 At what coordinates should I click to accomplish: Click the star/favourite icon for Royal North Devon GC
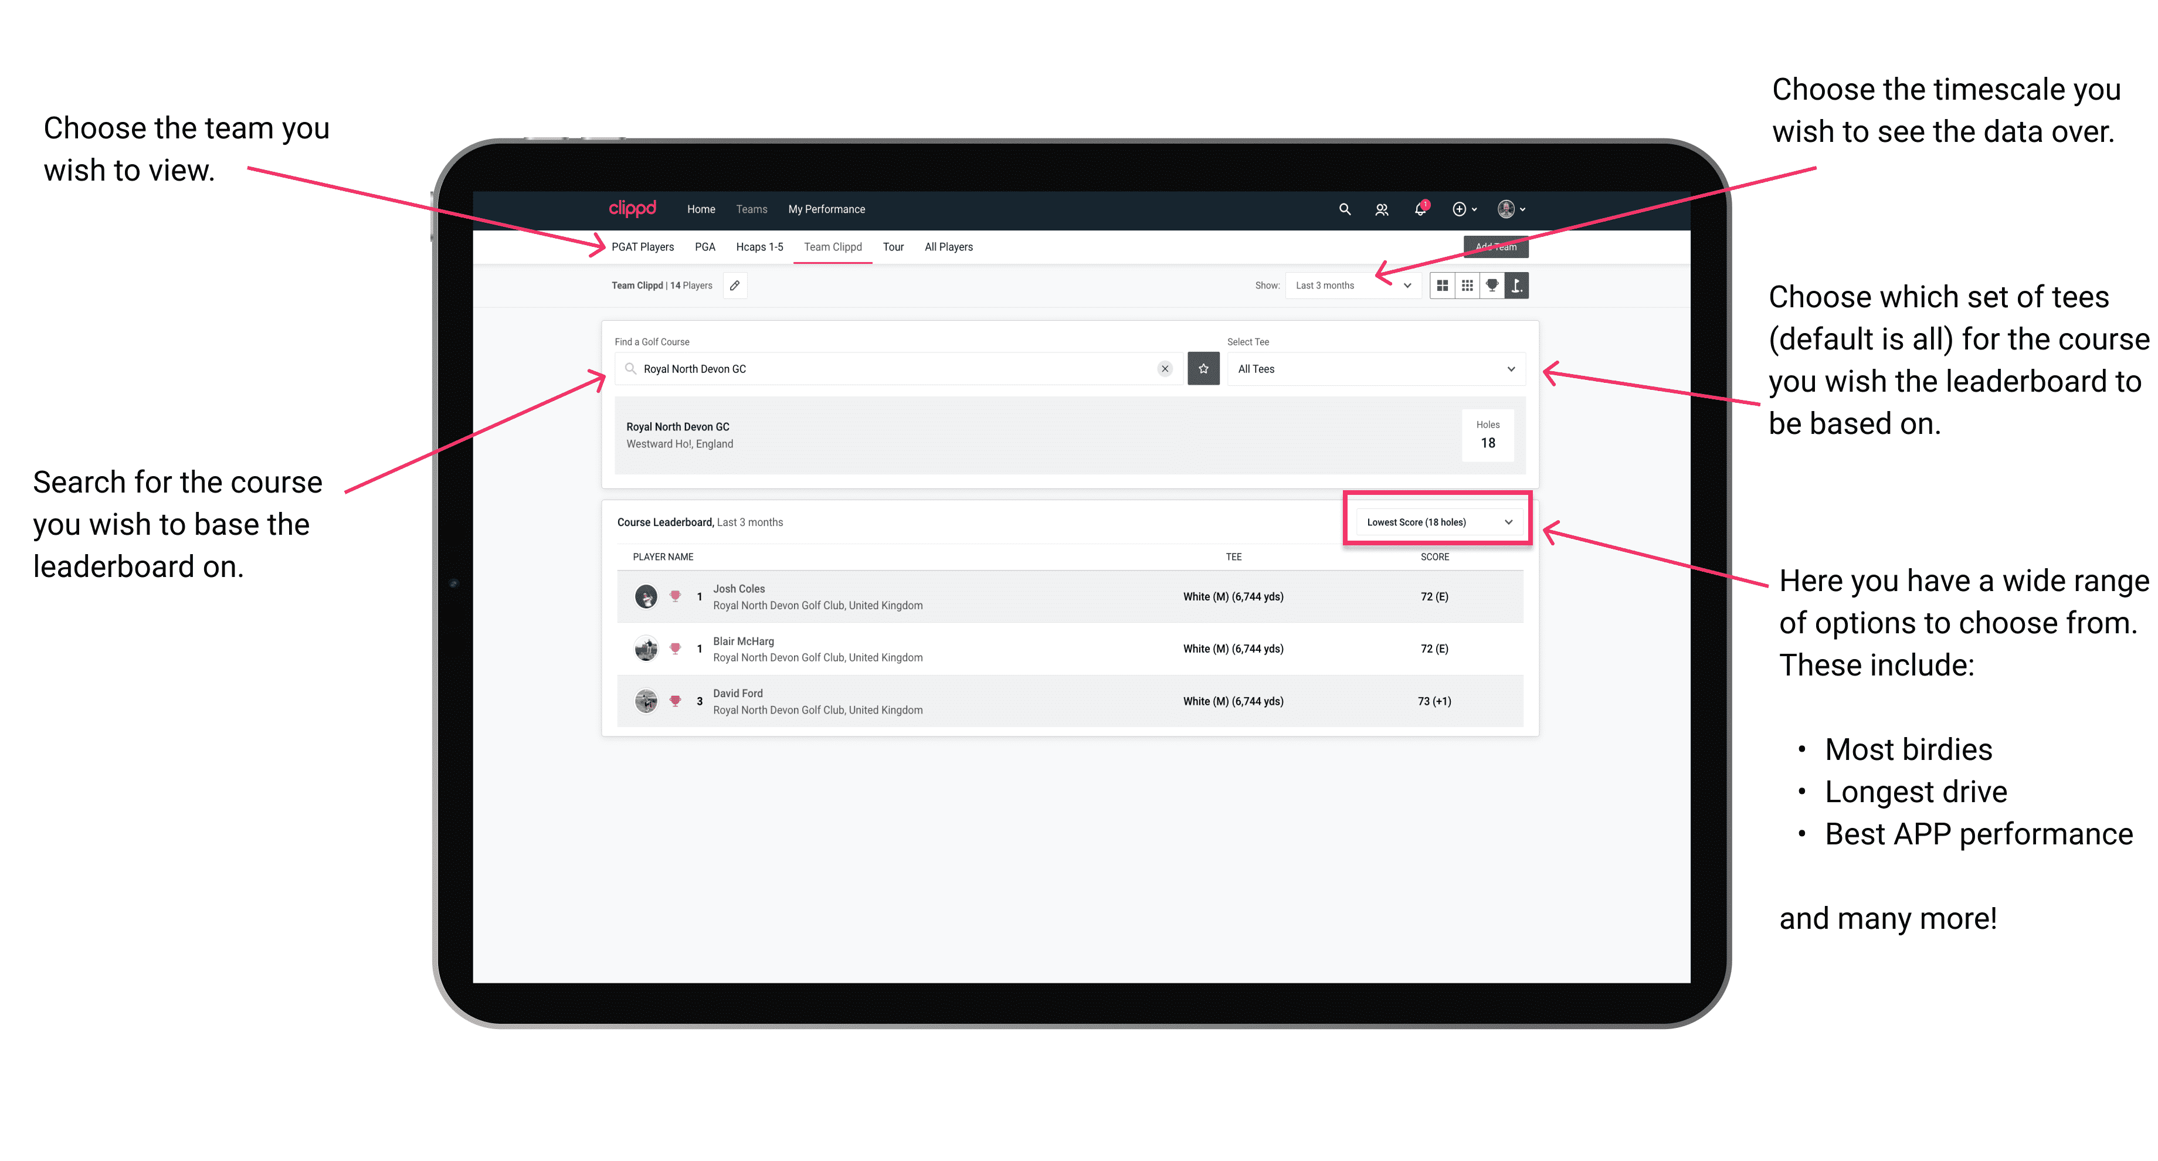point(1203,369)
